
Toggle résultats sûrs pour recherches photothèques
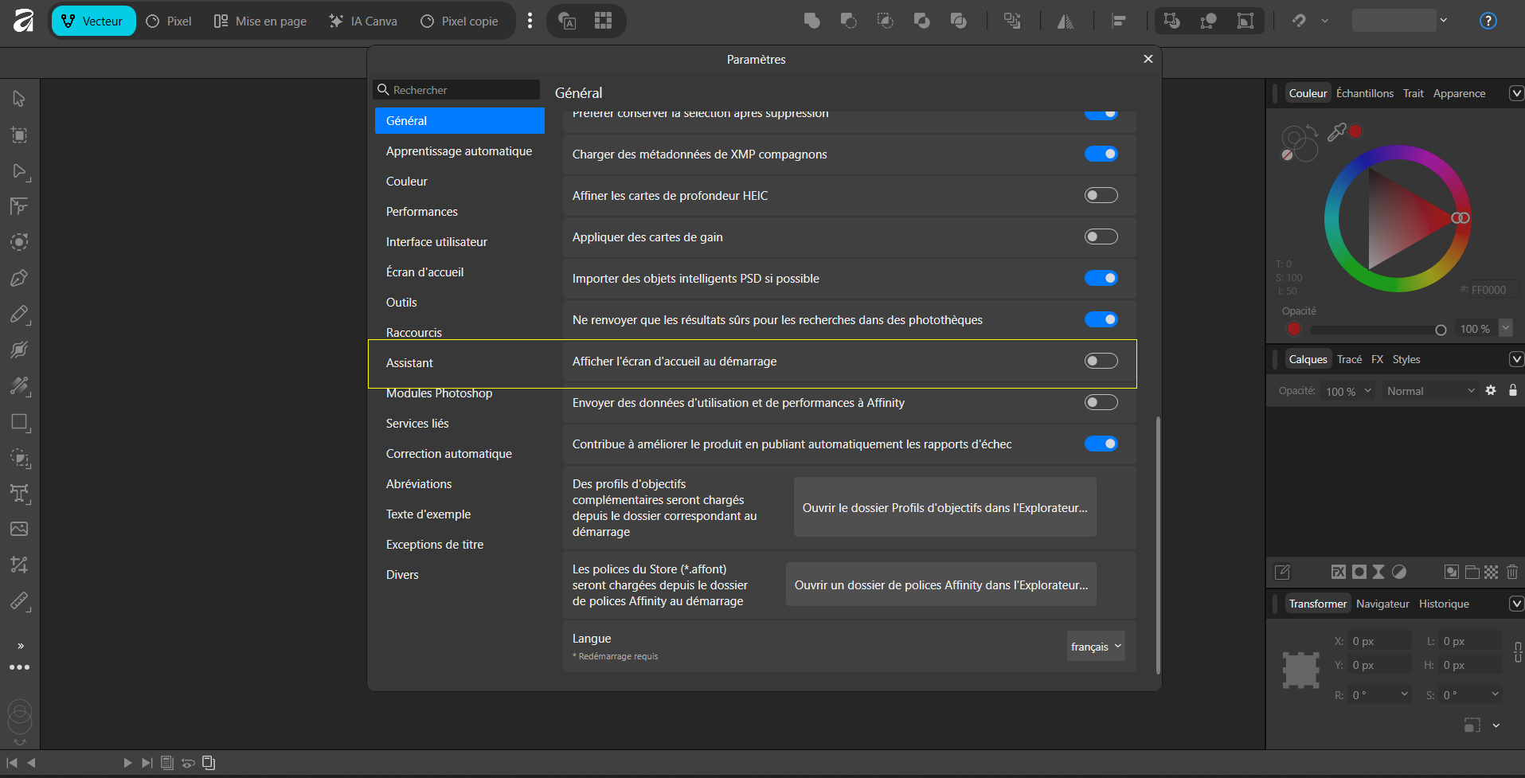(x=1101, y=319)
